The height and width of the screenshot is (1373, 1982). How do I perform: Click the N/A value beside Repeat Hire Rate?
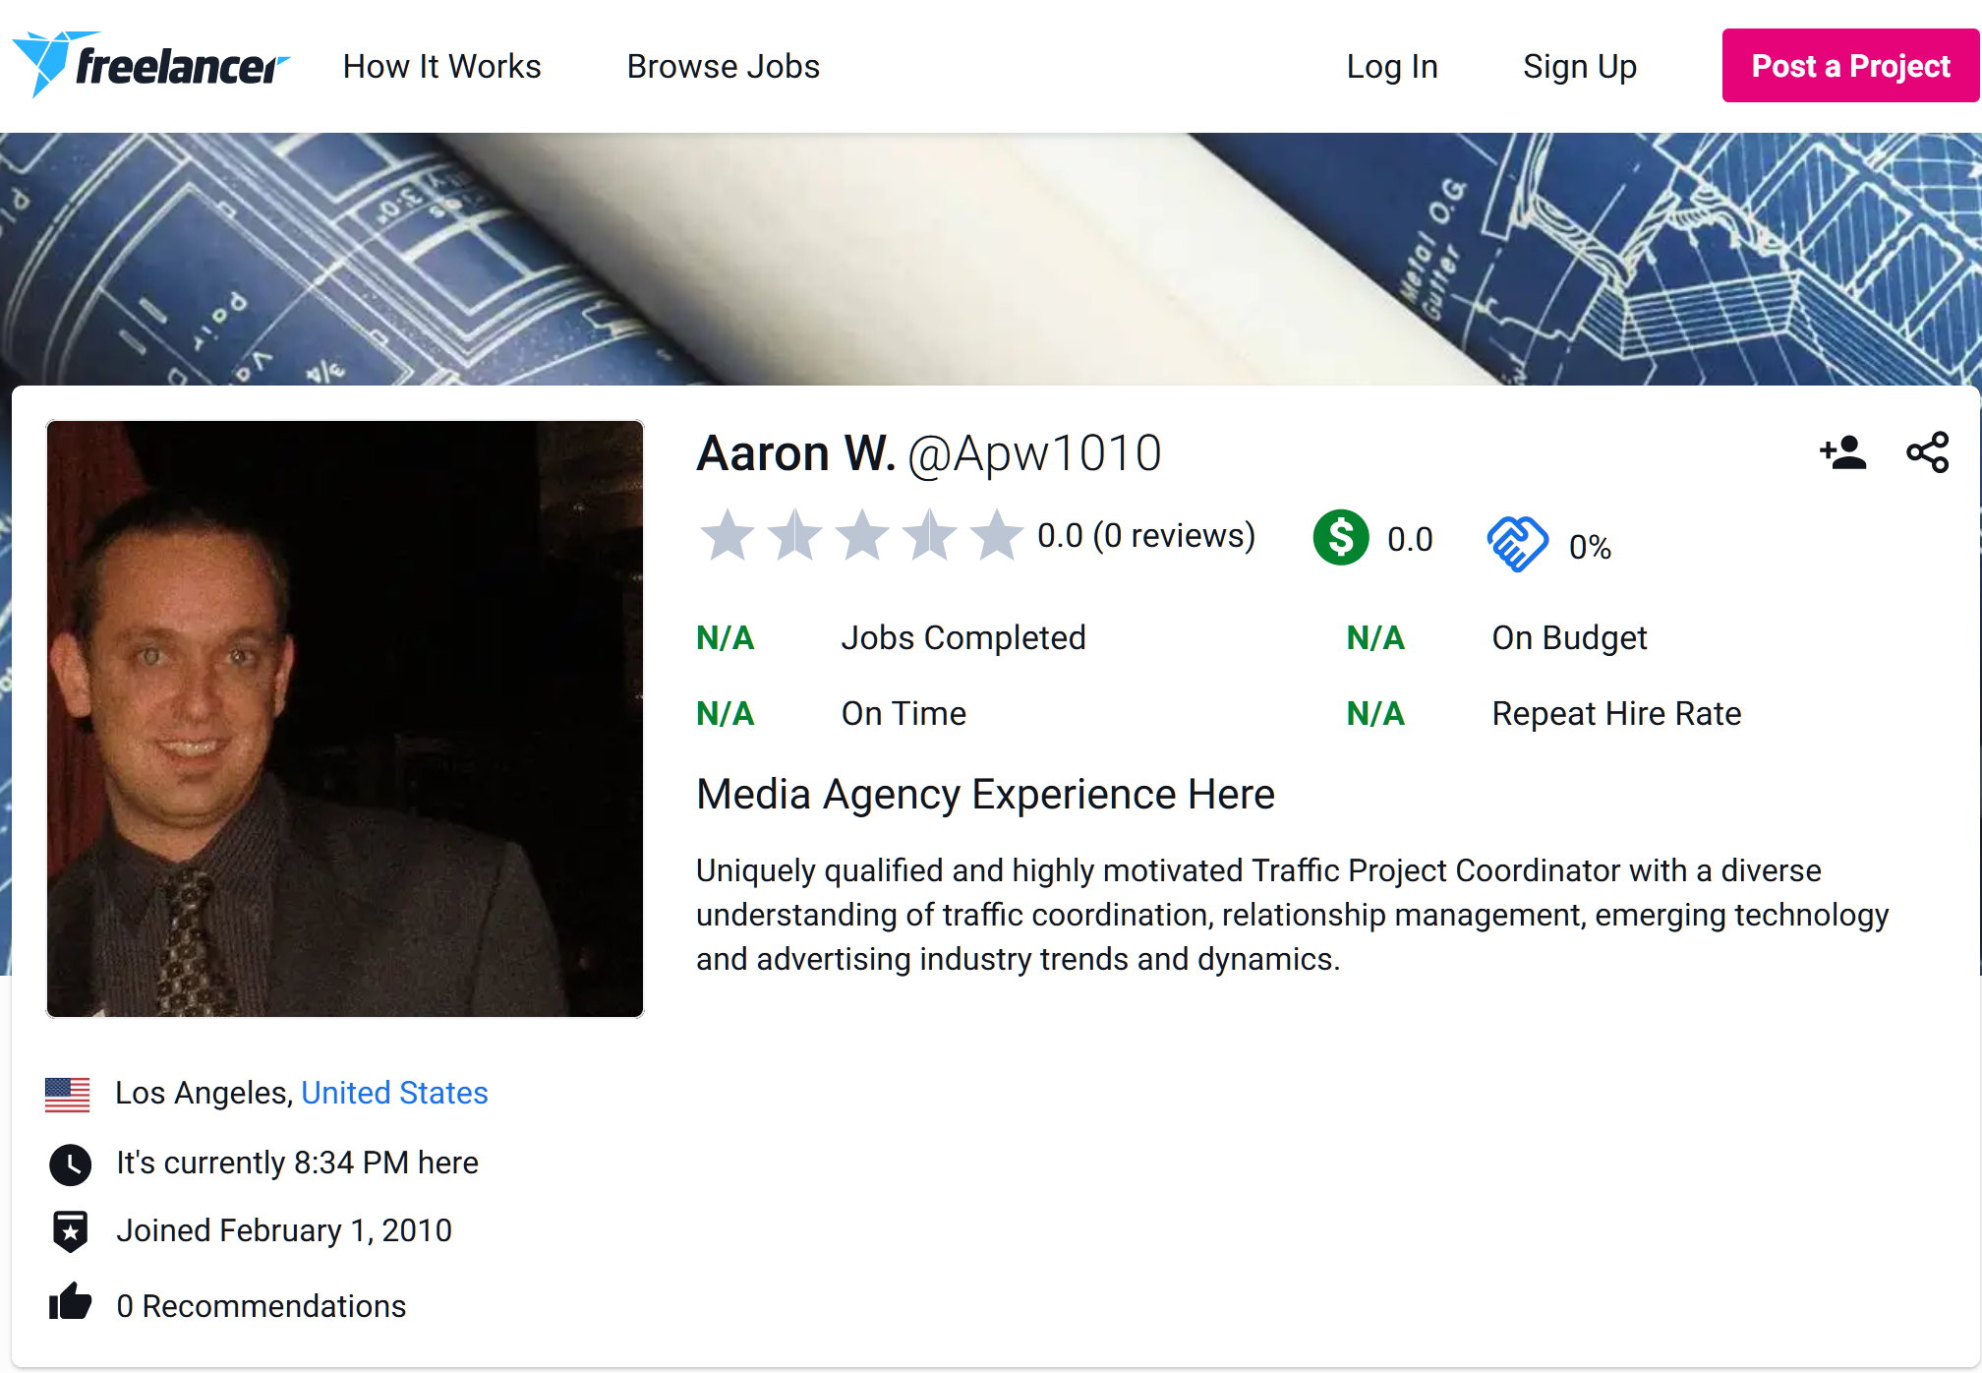1375,713
